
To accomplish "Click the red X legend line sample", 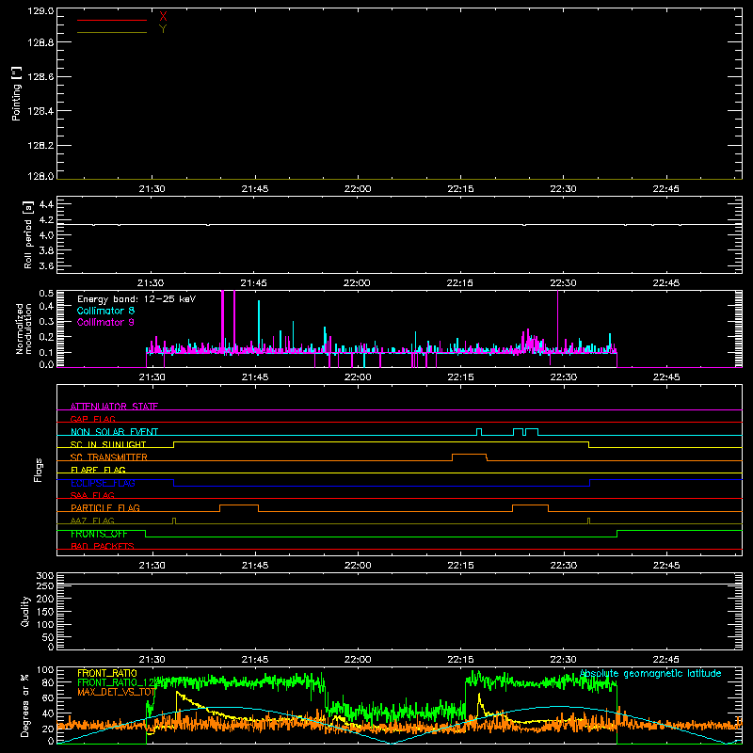I will pyautogui.click(x=112, y=20).
